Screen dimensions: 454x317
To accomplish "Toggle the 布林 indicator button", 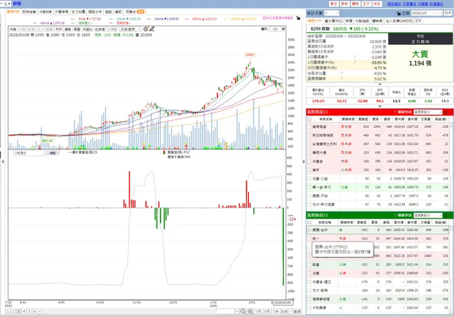I will [x=58, y=29].
